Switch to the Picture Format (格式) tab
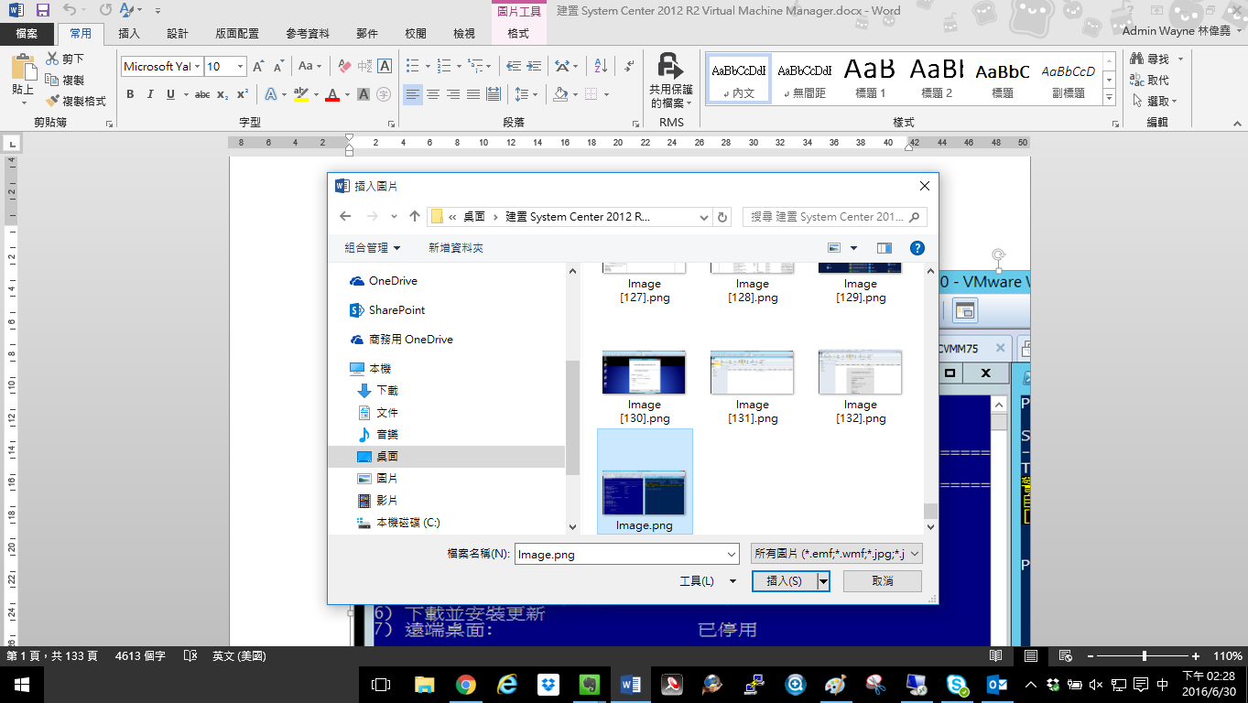Screen dimensions: 1248x703 click(518, 34)
